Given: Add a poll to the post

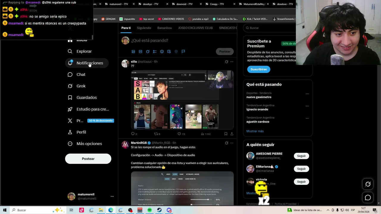Looking at the screenshot, I should pos(155,51).
